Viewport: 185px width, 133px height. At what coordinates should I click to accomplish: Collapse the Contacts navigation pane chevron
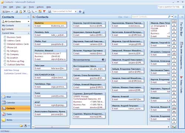pos(28,17)
